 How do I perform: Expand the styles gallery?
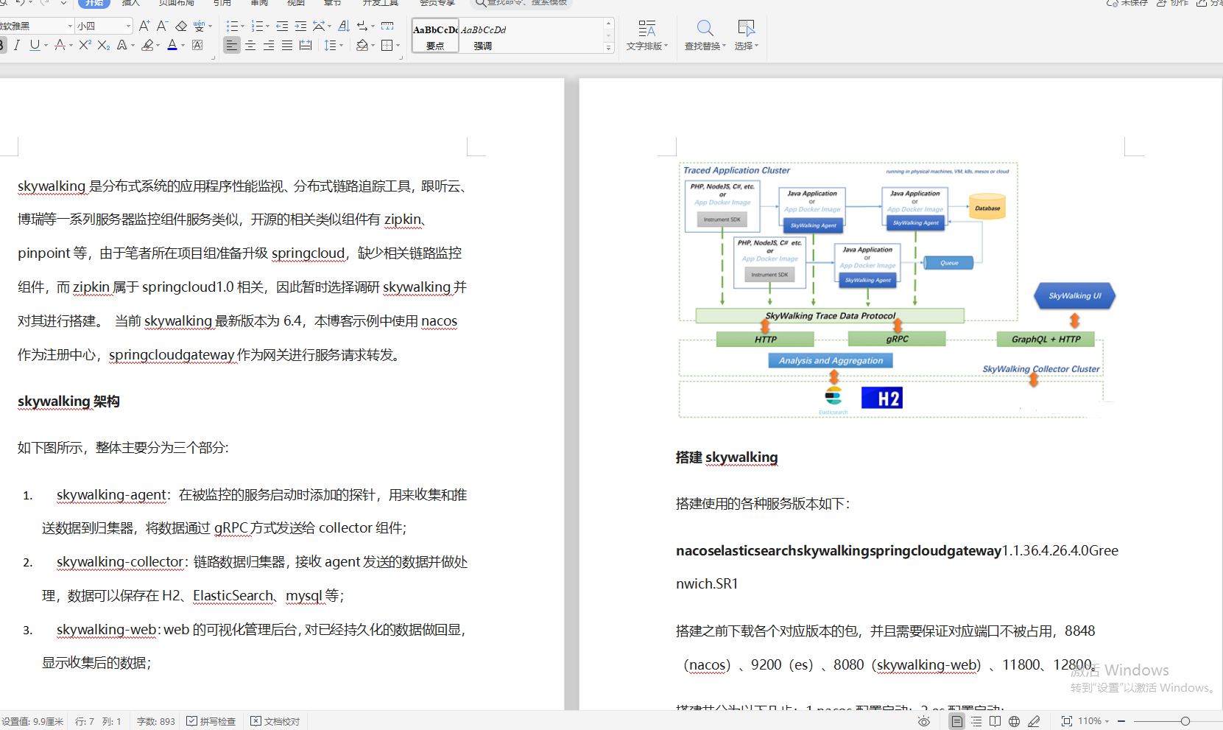608,47
